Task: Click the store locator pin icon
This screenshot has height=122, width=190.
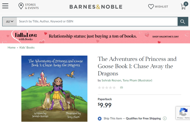Action: [x=21, y=6]
